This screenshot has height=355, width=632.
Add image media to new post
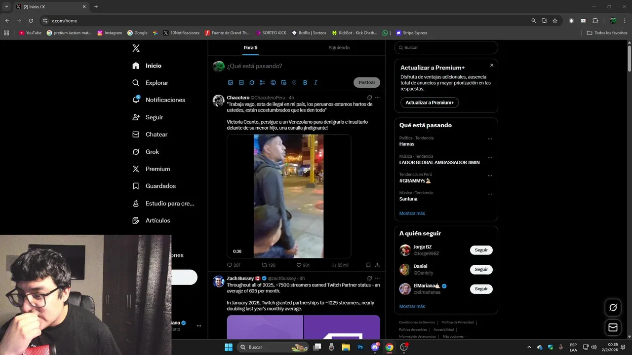[x=231, y=82]
